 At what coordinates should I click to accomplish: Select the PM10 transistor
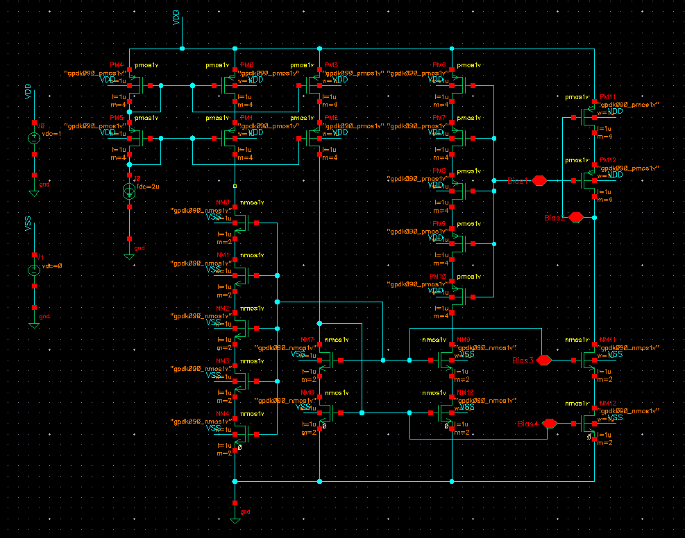tap(458, 297)
